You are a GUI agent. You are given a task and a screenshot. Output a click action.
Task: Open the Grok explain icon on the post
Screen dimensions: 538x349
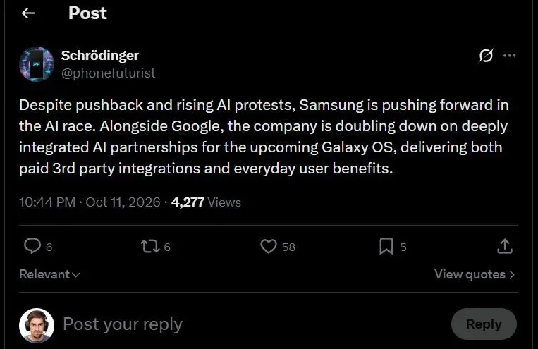[486, 56]
